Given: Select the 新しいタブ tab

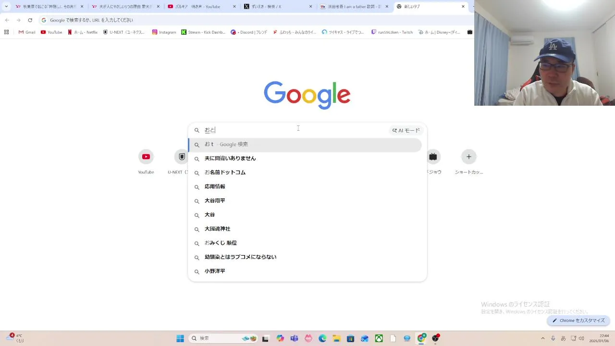Looking at the screenshot, I should coord(430,7).
